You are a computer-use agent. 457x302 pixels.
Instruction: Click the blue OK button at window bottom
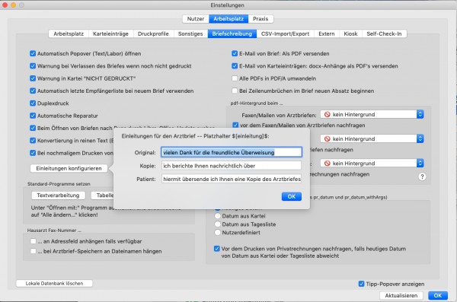pos(438,296)
